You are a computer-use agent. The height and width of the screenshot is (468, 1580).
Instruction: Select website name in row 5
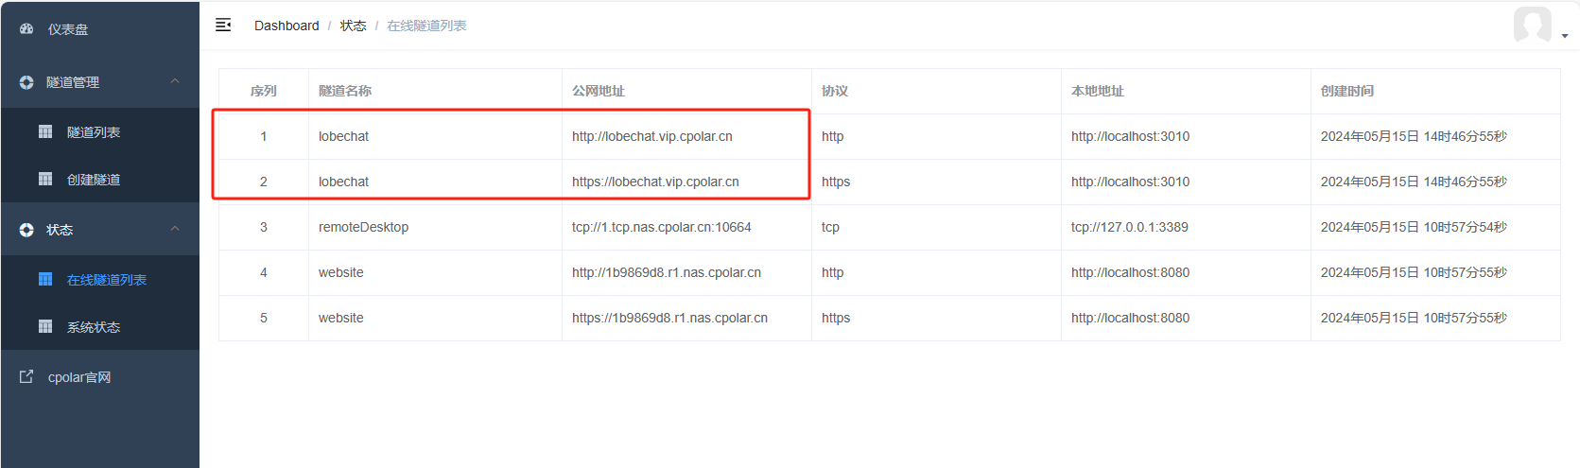pyautogui.click(x=340, y=318)
